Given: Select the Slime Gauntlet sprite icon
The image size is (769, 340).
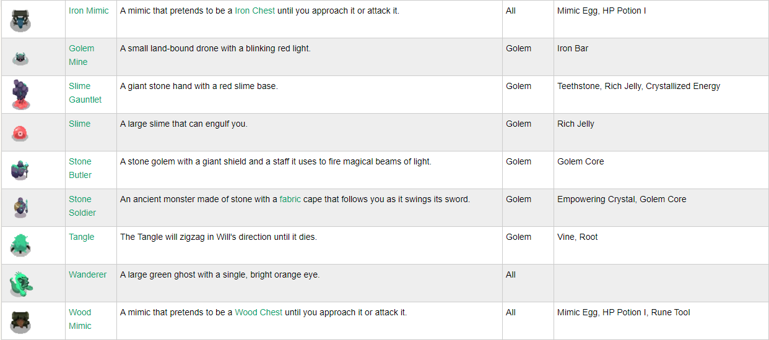Looking at the screenshot, I should (20, 95).
